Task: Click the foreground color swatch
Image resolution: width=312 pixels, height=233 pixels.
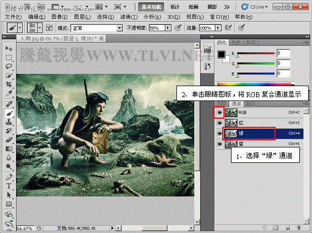Action: click(221, 54)
